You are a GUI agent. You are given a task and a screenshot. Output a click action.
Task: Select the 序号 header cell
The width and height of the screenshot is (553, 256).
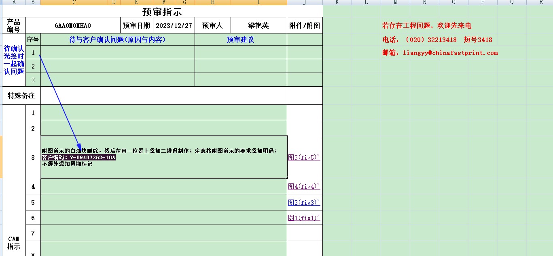(33, 40)
